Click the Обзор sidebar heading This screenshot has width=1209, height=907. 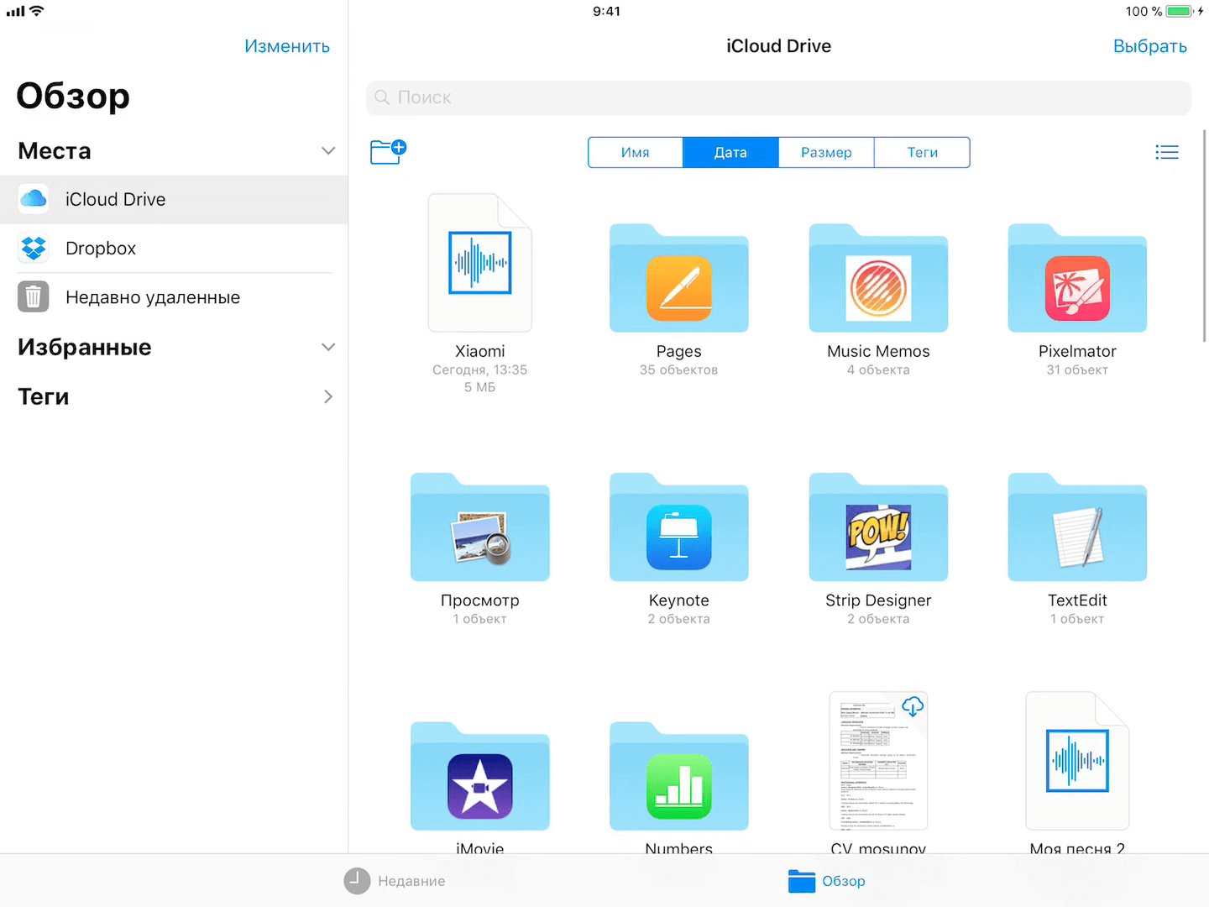coord(73,96)
